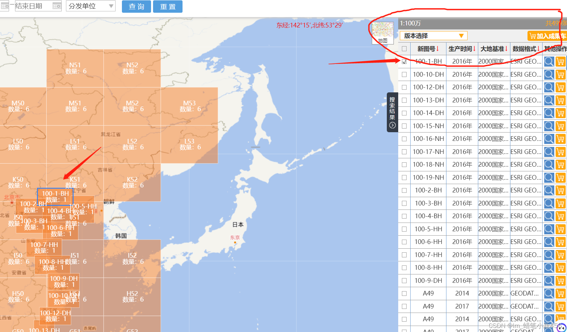The height and width of the screenshot is (332, 567).
Task: Uncheck the 100-1-BH row checkbox
Action: pos(404,61)
